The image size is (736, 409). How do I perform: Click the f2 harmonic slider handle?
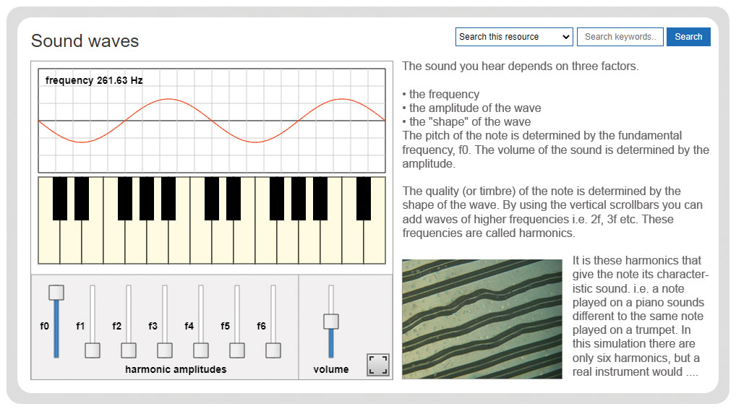pyautogui.click(x=129, y=350)
